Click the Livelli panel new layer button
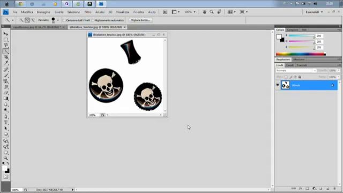The height and width of the screenshot is (193, 343). 327,188
